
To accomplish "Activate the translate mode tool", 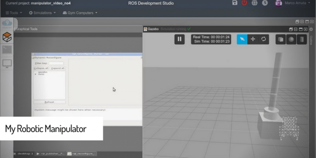I will [253, 39].
